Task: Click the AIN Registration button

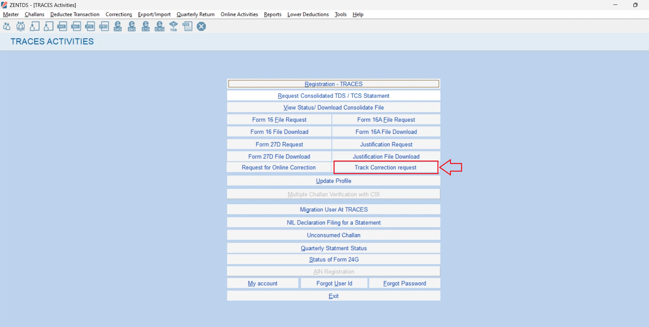Action: pos(334,271)
